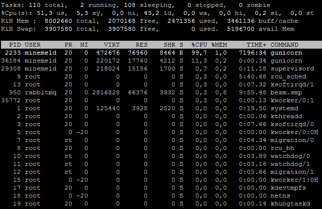Click the KiB Mem total value
Screen dimensions: 322x209
pos(58,21)
